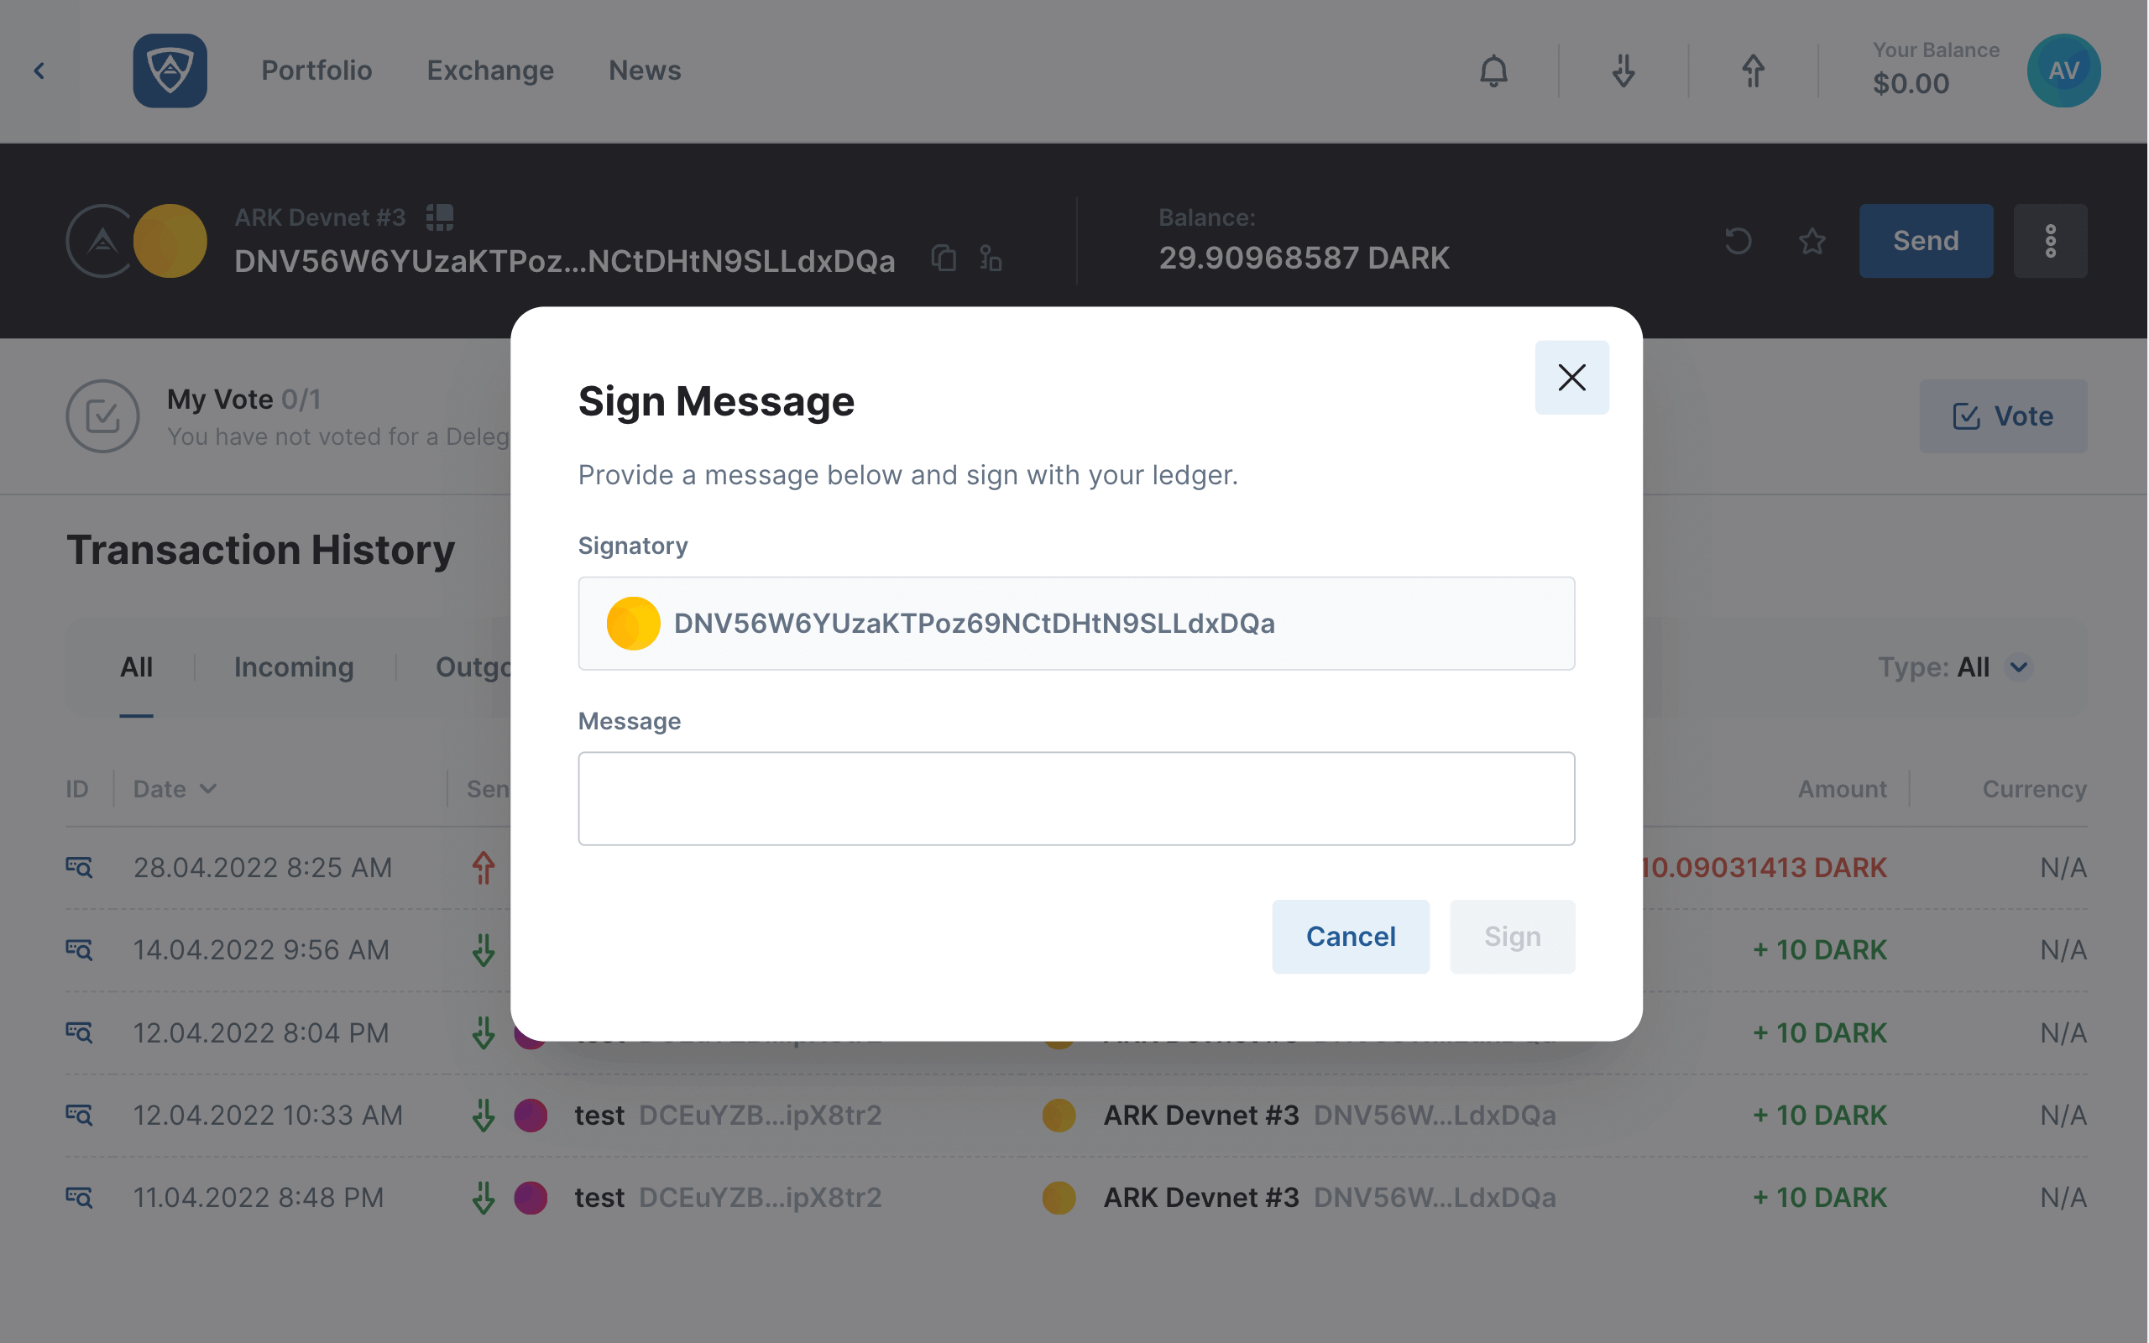The height and width of the screenshot is (1343, 2149).
Task: Focus the Message input field
Action: [1076, 798]
